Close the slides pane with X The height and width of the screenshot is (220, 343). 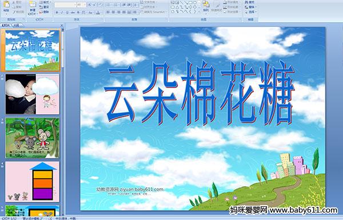(62, 25)
